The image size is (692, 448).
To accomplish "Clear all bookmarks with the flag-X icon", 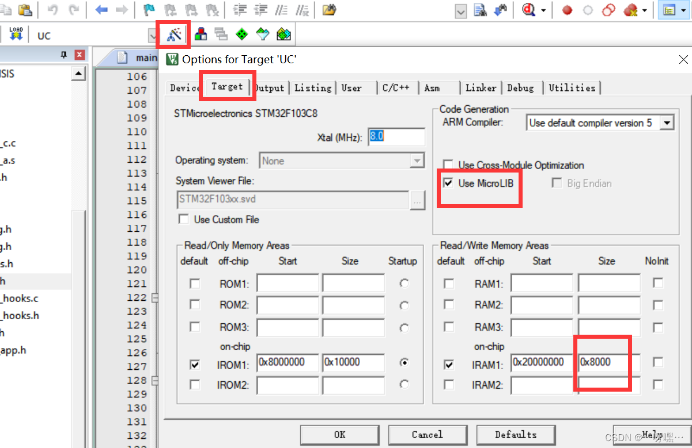I will pyautogui.click(x=212, y=10).
